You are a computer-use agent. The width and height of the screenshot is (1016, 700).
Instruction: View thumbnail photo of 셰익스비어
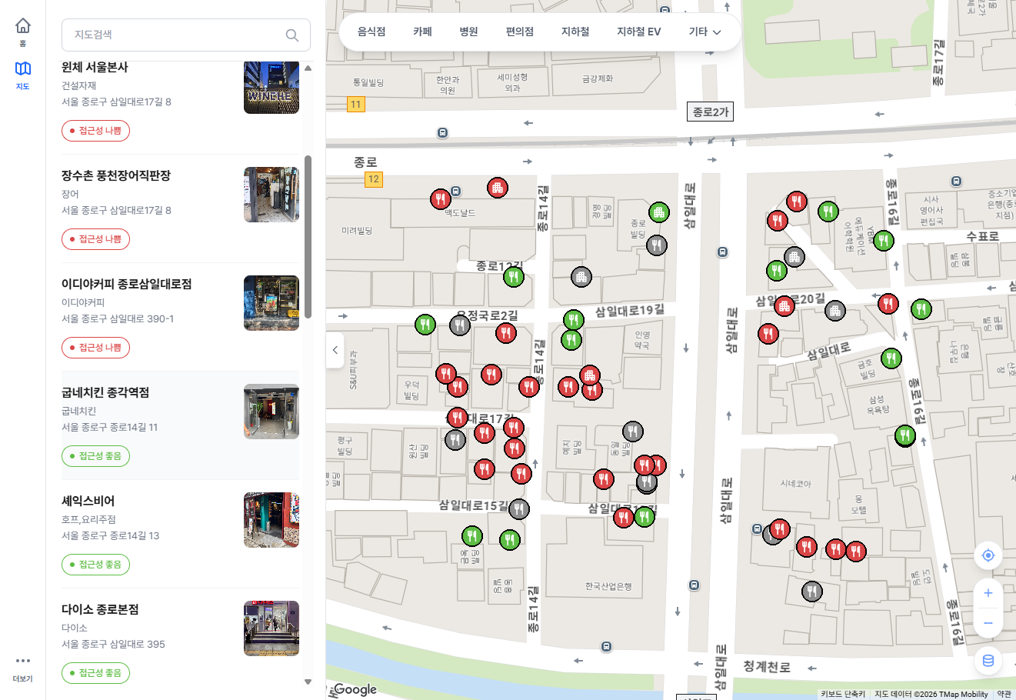[x=271, y=520]
